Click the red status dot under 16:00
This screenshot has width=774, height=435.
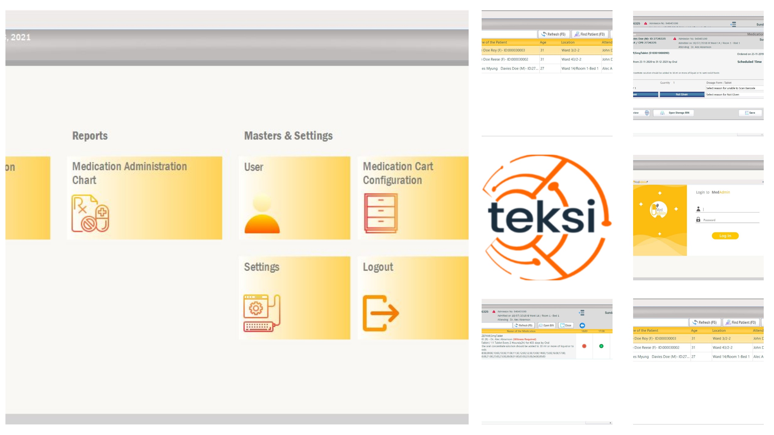584,346
